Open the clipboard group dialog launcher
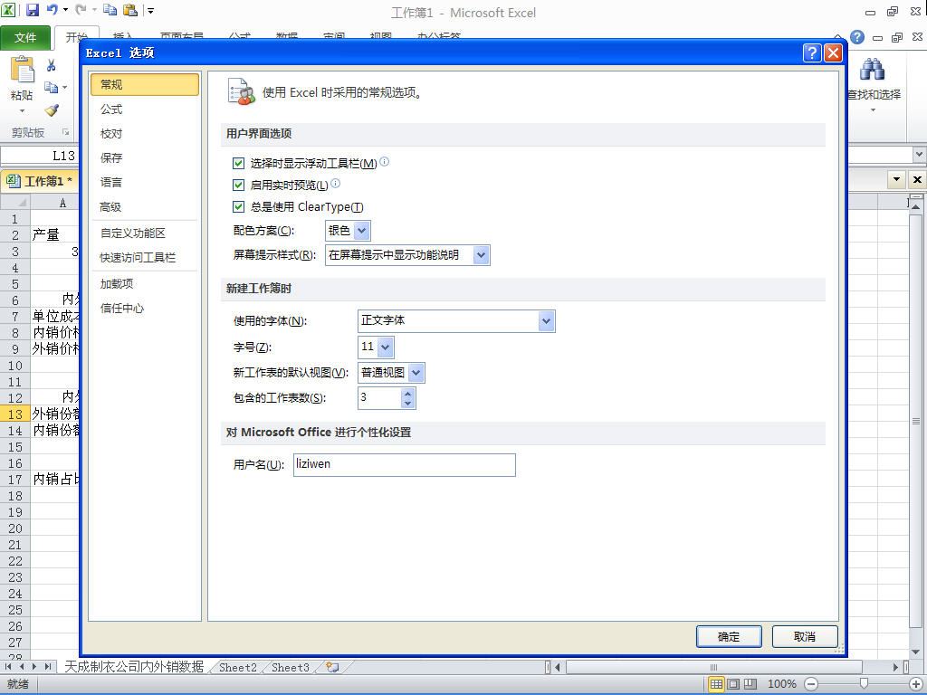 click(x=65, y=132)
